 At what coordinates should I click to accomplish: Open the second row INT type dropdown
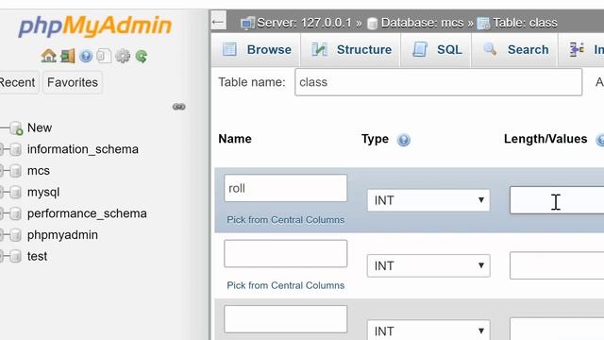(x=428, y=265)
